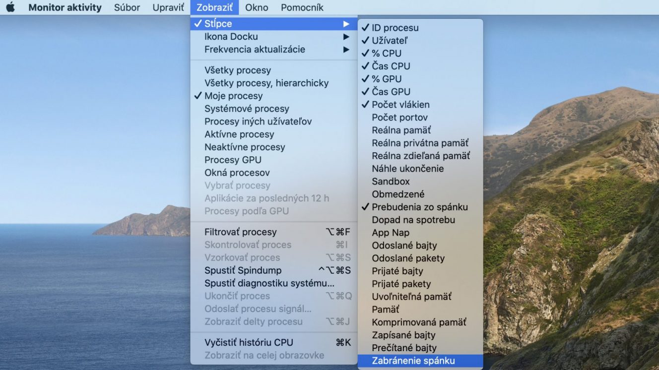Enable the Pamäť column

(x=420, y=309)
